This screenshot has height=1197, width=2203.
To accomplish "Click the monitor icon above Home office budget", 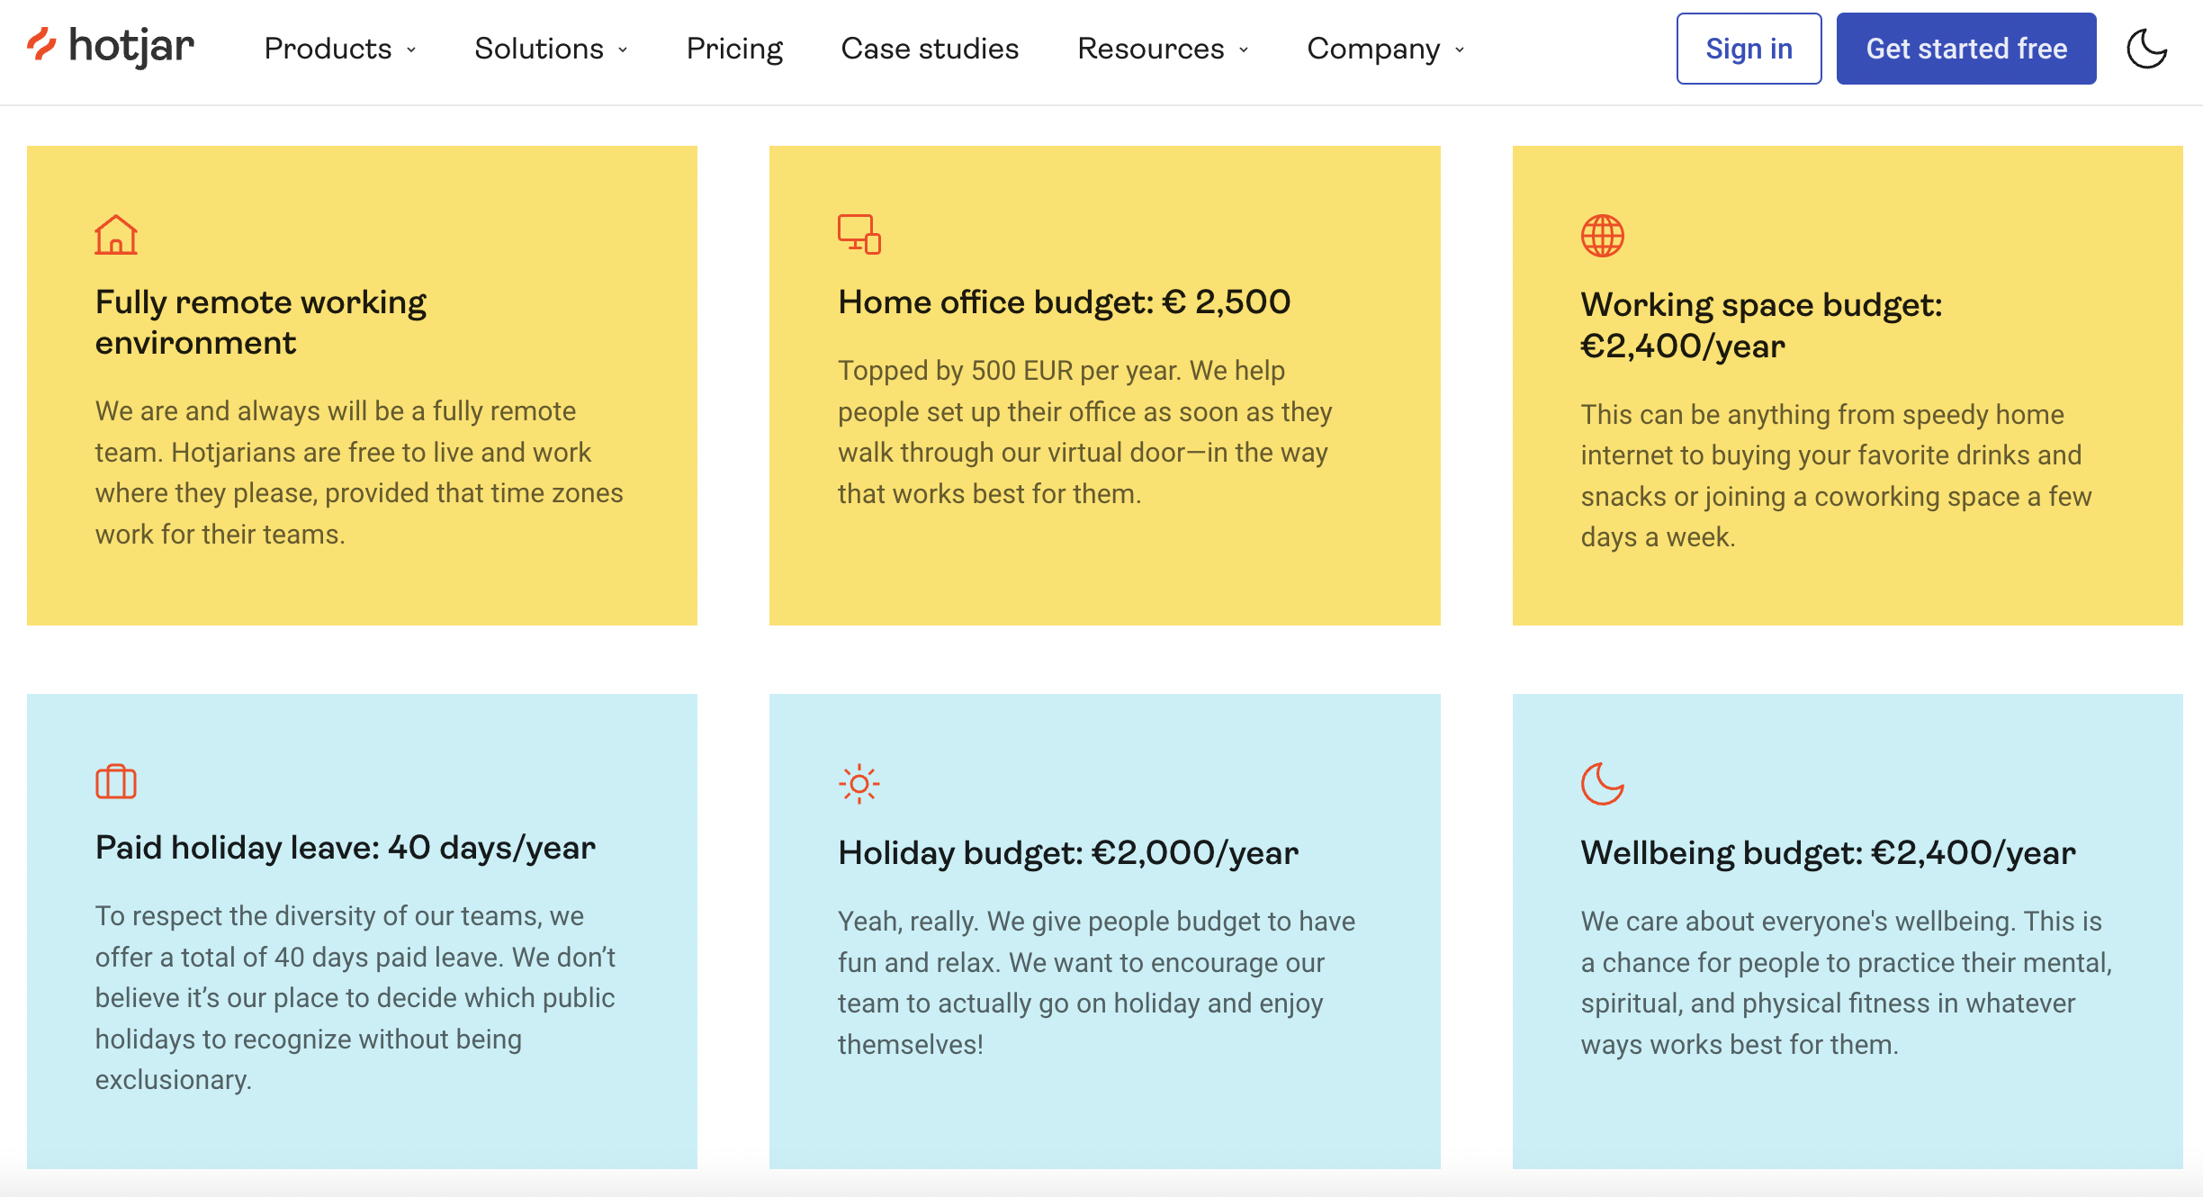I will click(x=859, y=234).
